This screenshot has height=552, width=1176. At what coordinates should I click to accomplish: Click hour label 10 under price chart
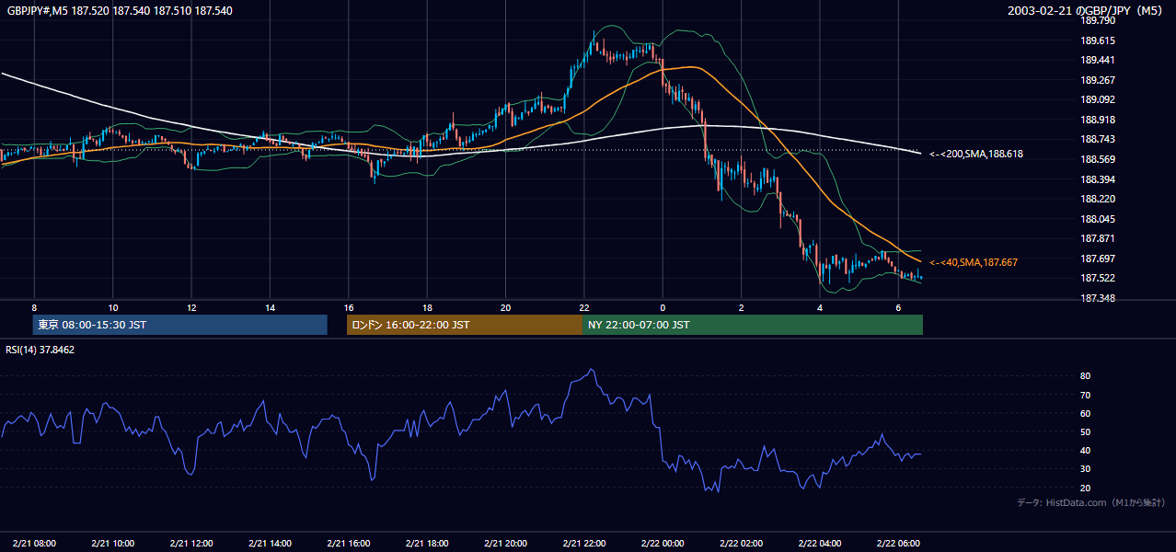[112, 307]
